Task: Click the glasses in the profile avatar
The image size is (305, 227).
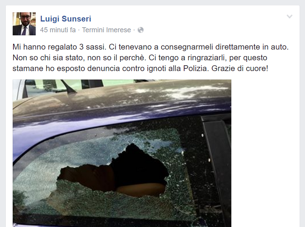Action: tap(25, 17)
